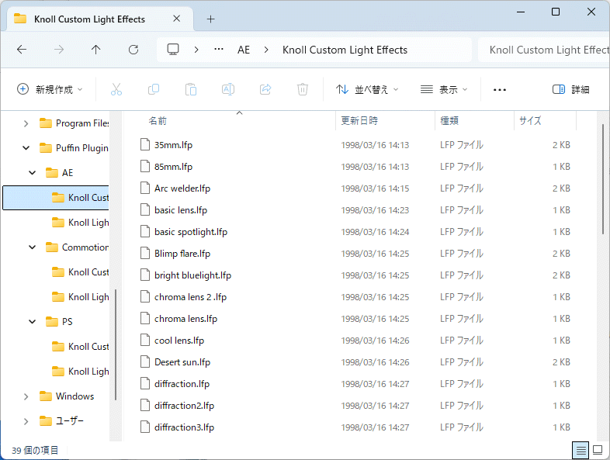This screenshot has width=610, height=460.
Task: Select file diffraction.lfp
Action: click(182, 384)
